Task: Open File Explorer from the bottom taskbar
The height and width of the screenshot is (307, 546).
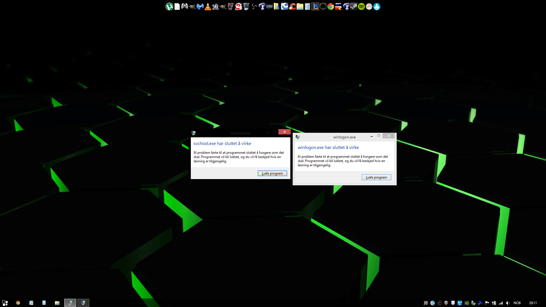Action: point(57,303)
